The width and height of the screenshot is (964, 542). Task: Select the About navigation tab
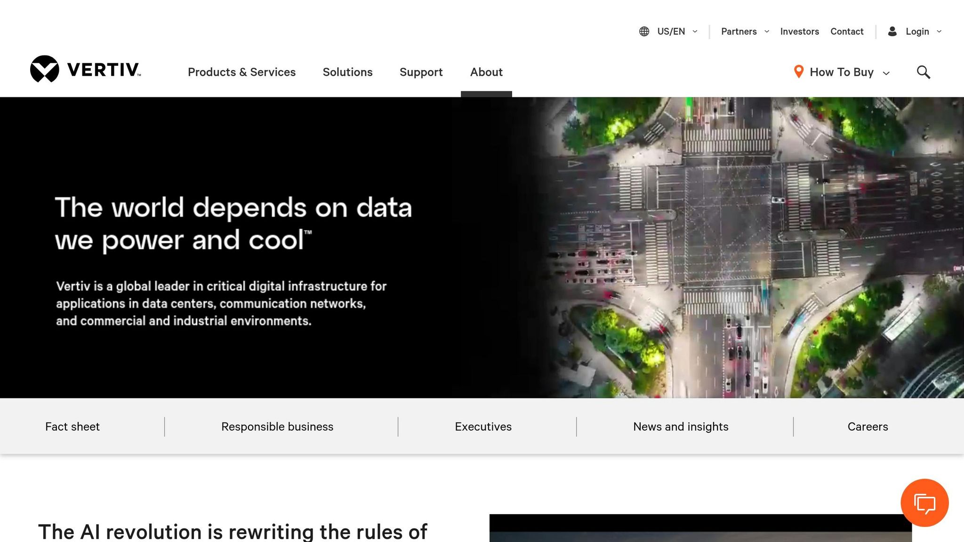(486, 72)
